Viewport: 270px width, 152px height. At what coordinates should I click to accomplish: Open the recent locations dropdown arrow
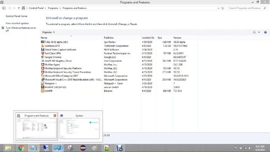pos(14,8)
